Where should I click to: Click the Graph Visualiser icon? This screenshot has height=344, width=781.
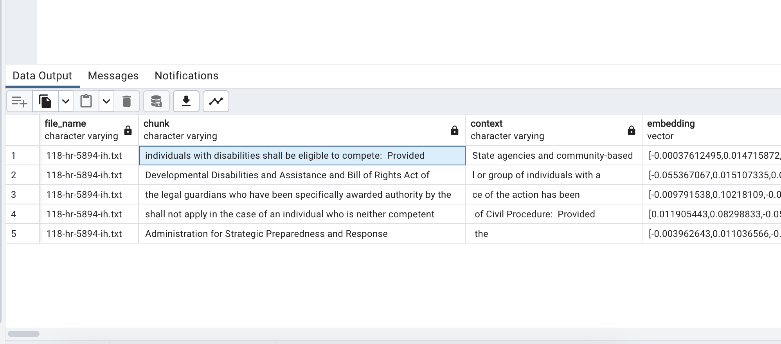tap(216, 102)
